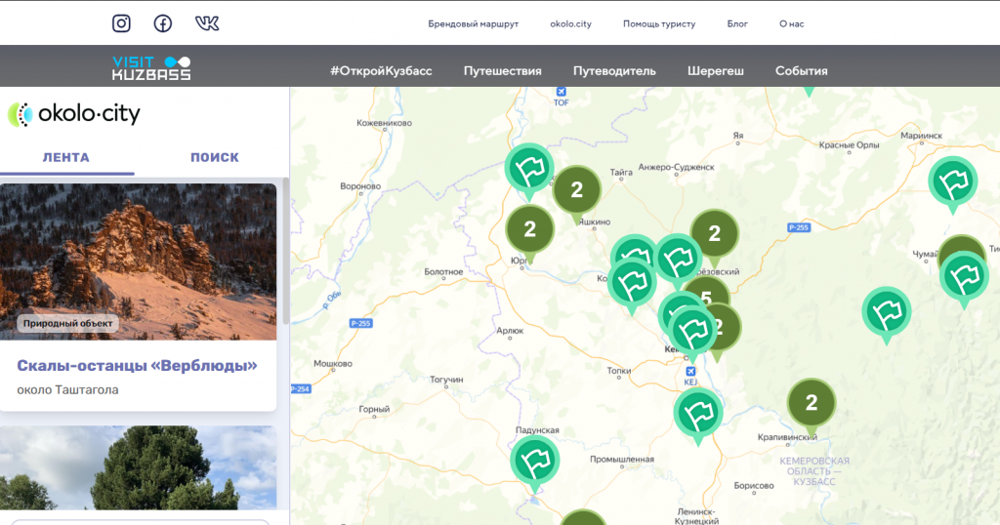The height and width of the screenshot is (525, 1000).
Task: Click the Природный объект tag
Action: [x=67, y=324]
